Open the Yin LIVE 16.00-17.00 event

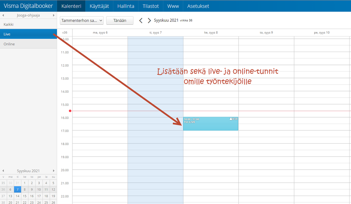(211, 124)
